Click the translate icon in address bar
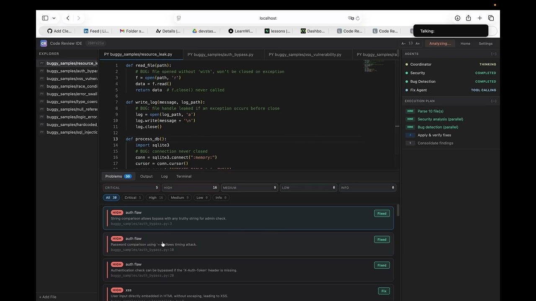The width and height of the screenshot is (536, 301). tap(351, 18)
